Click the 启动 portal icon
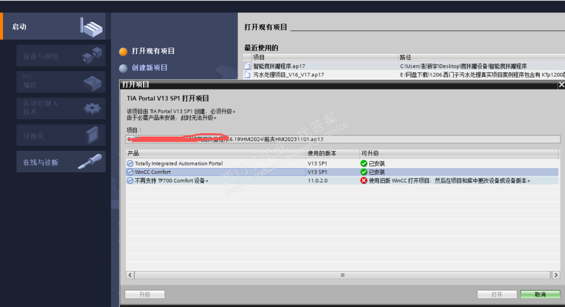Screen dimensions: 565x307 coord(91,27)
